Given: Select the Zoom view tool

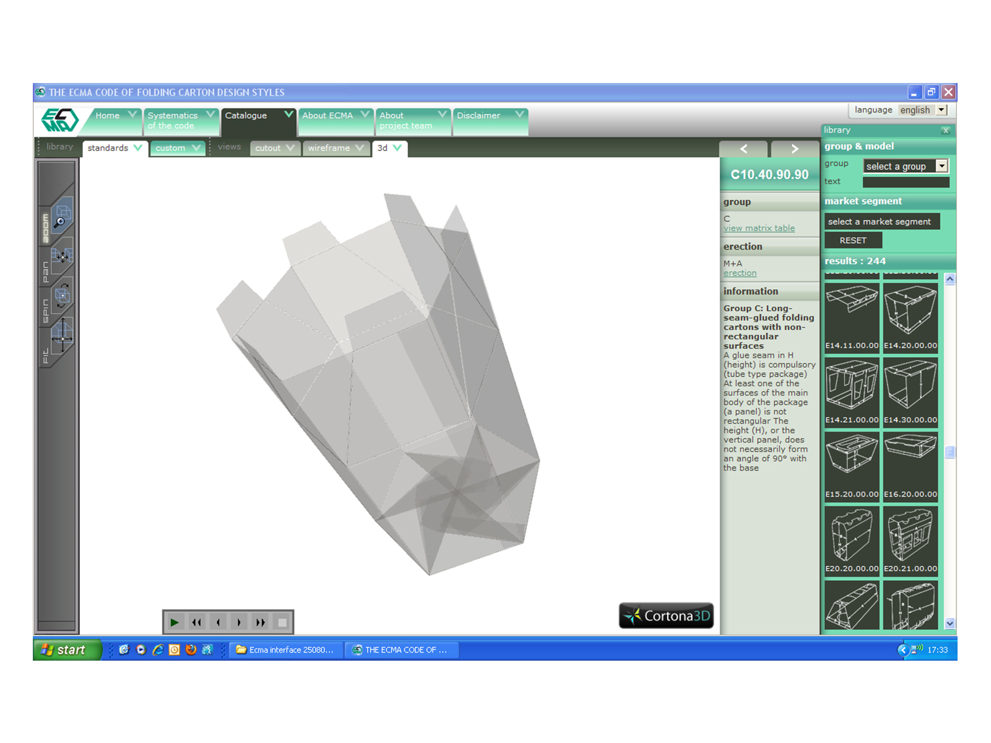Looking at the screenshot, I should click(61, 217).
